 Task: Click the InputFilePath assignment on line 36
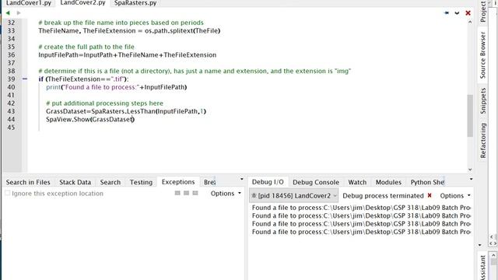127,55
